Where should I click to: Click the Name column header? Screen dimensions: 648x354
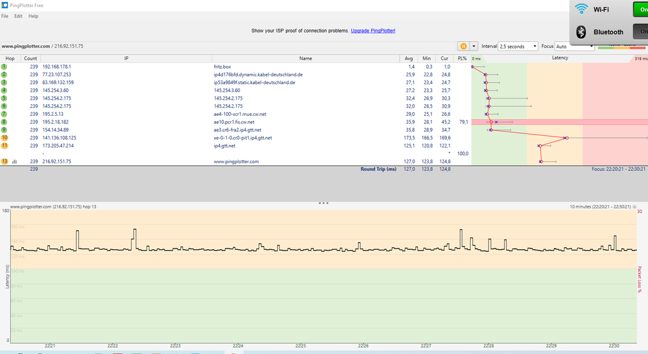306,58
